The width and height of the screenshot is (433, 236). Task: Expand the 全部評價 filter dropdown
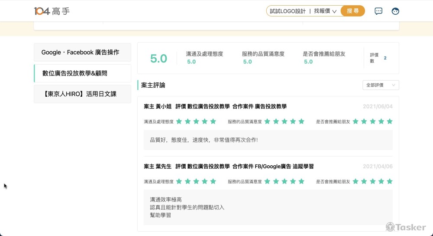[x=380, y=85]
